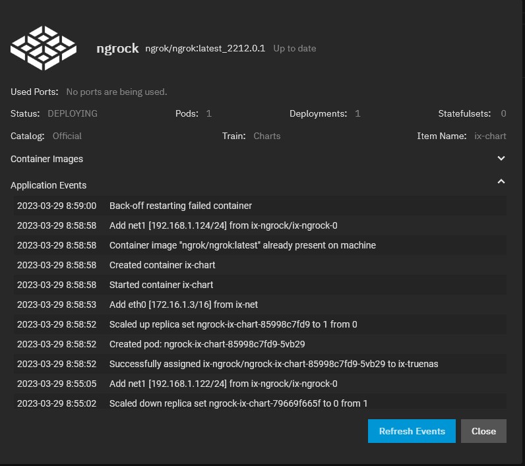Click the DEPLOYING status text
Screen dimensions: 525x466
73,113
